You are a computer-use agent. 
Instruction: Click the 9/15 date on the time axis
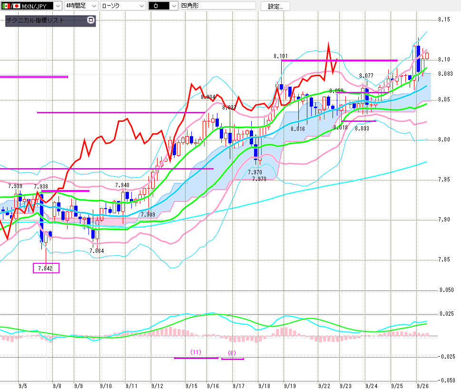tap(192, 386)
